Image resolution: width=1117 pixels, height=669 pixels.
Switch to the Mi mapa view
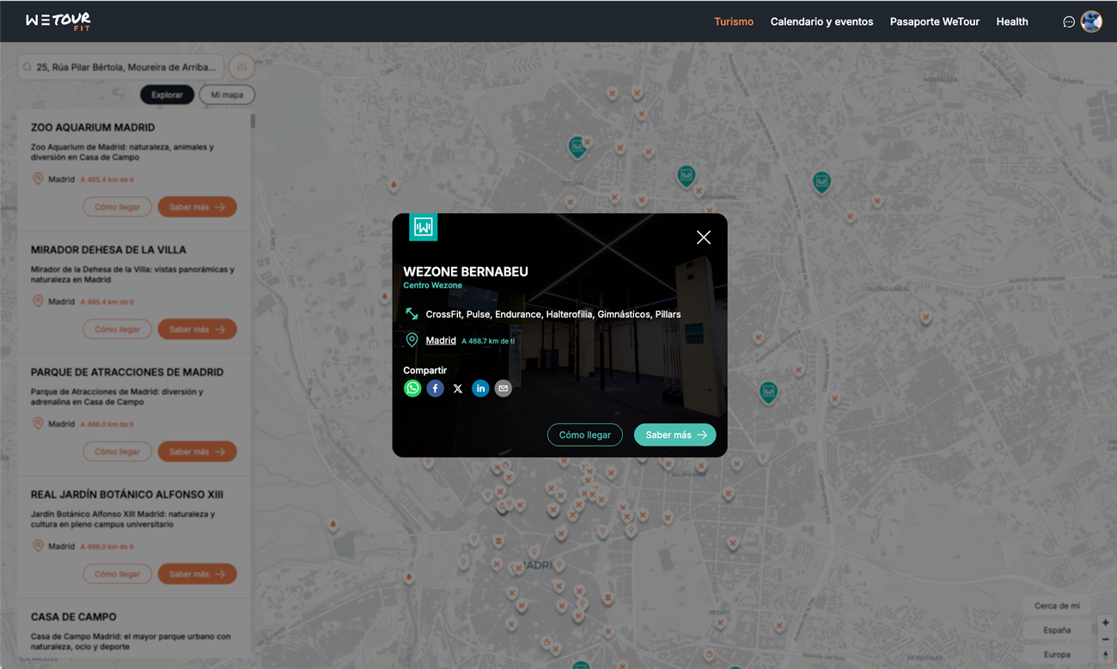pyautogui.click(x=227, y=94)
